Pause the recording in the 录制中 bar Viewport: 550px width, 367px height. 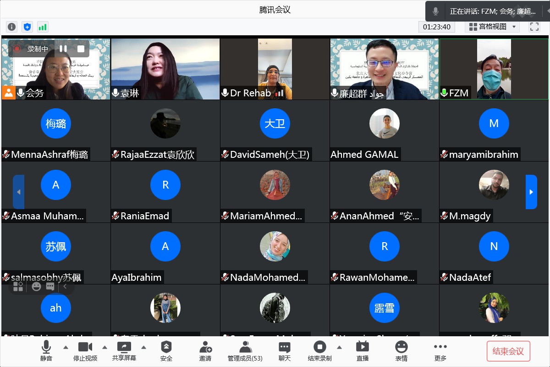click(x=63, y=49)
